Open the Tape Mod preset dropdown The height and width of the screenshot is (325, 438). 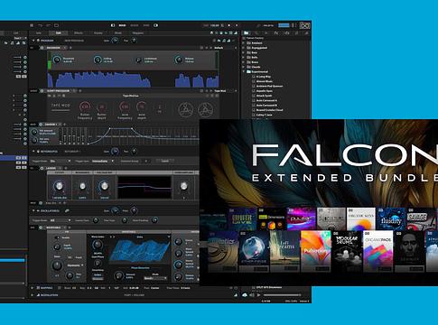[x=225, y=90]
